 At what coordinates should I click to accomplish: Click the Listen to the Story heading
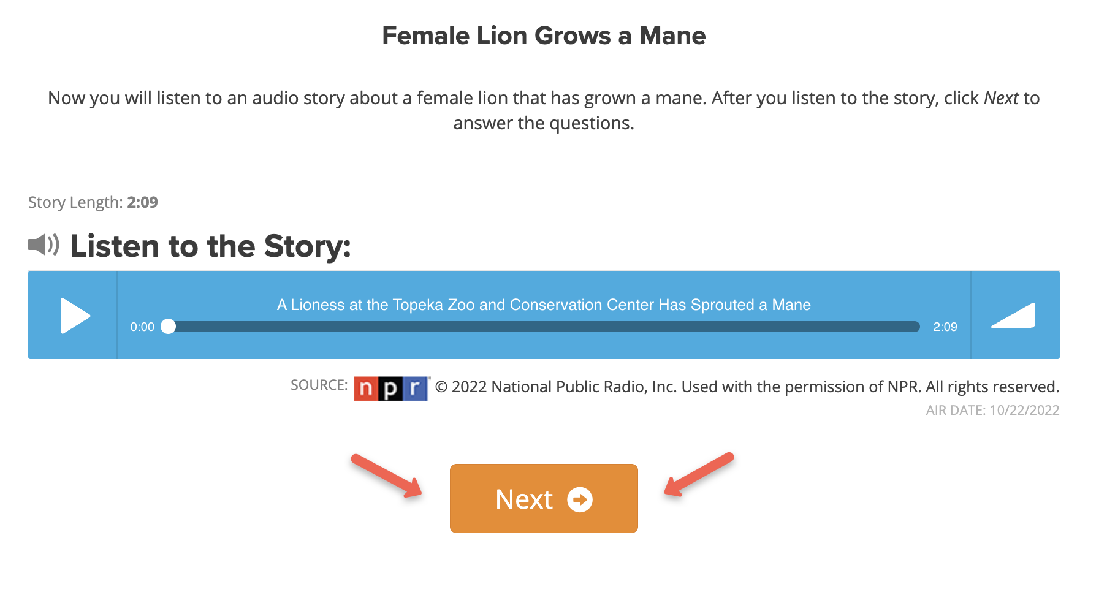[x=210, y=246]
